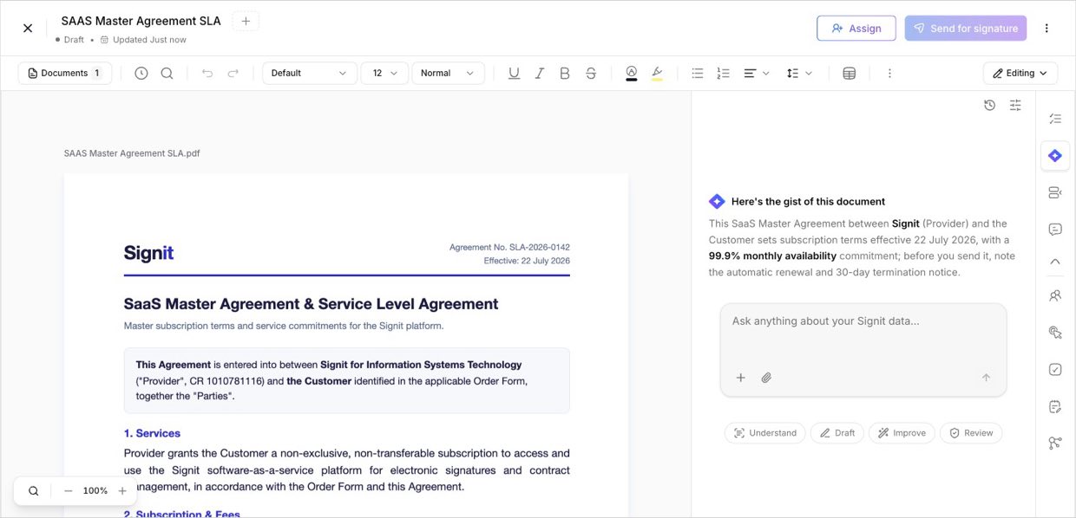Close the document editor with X
Viewport: 1076px width, 518px height.
[28, 28]
